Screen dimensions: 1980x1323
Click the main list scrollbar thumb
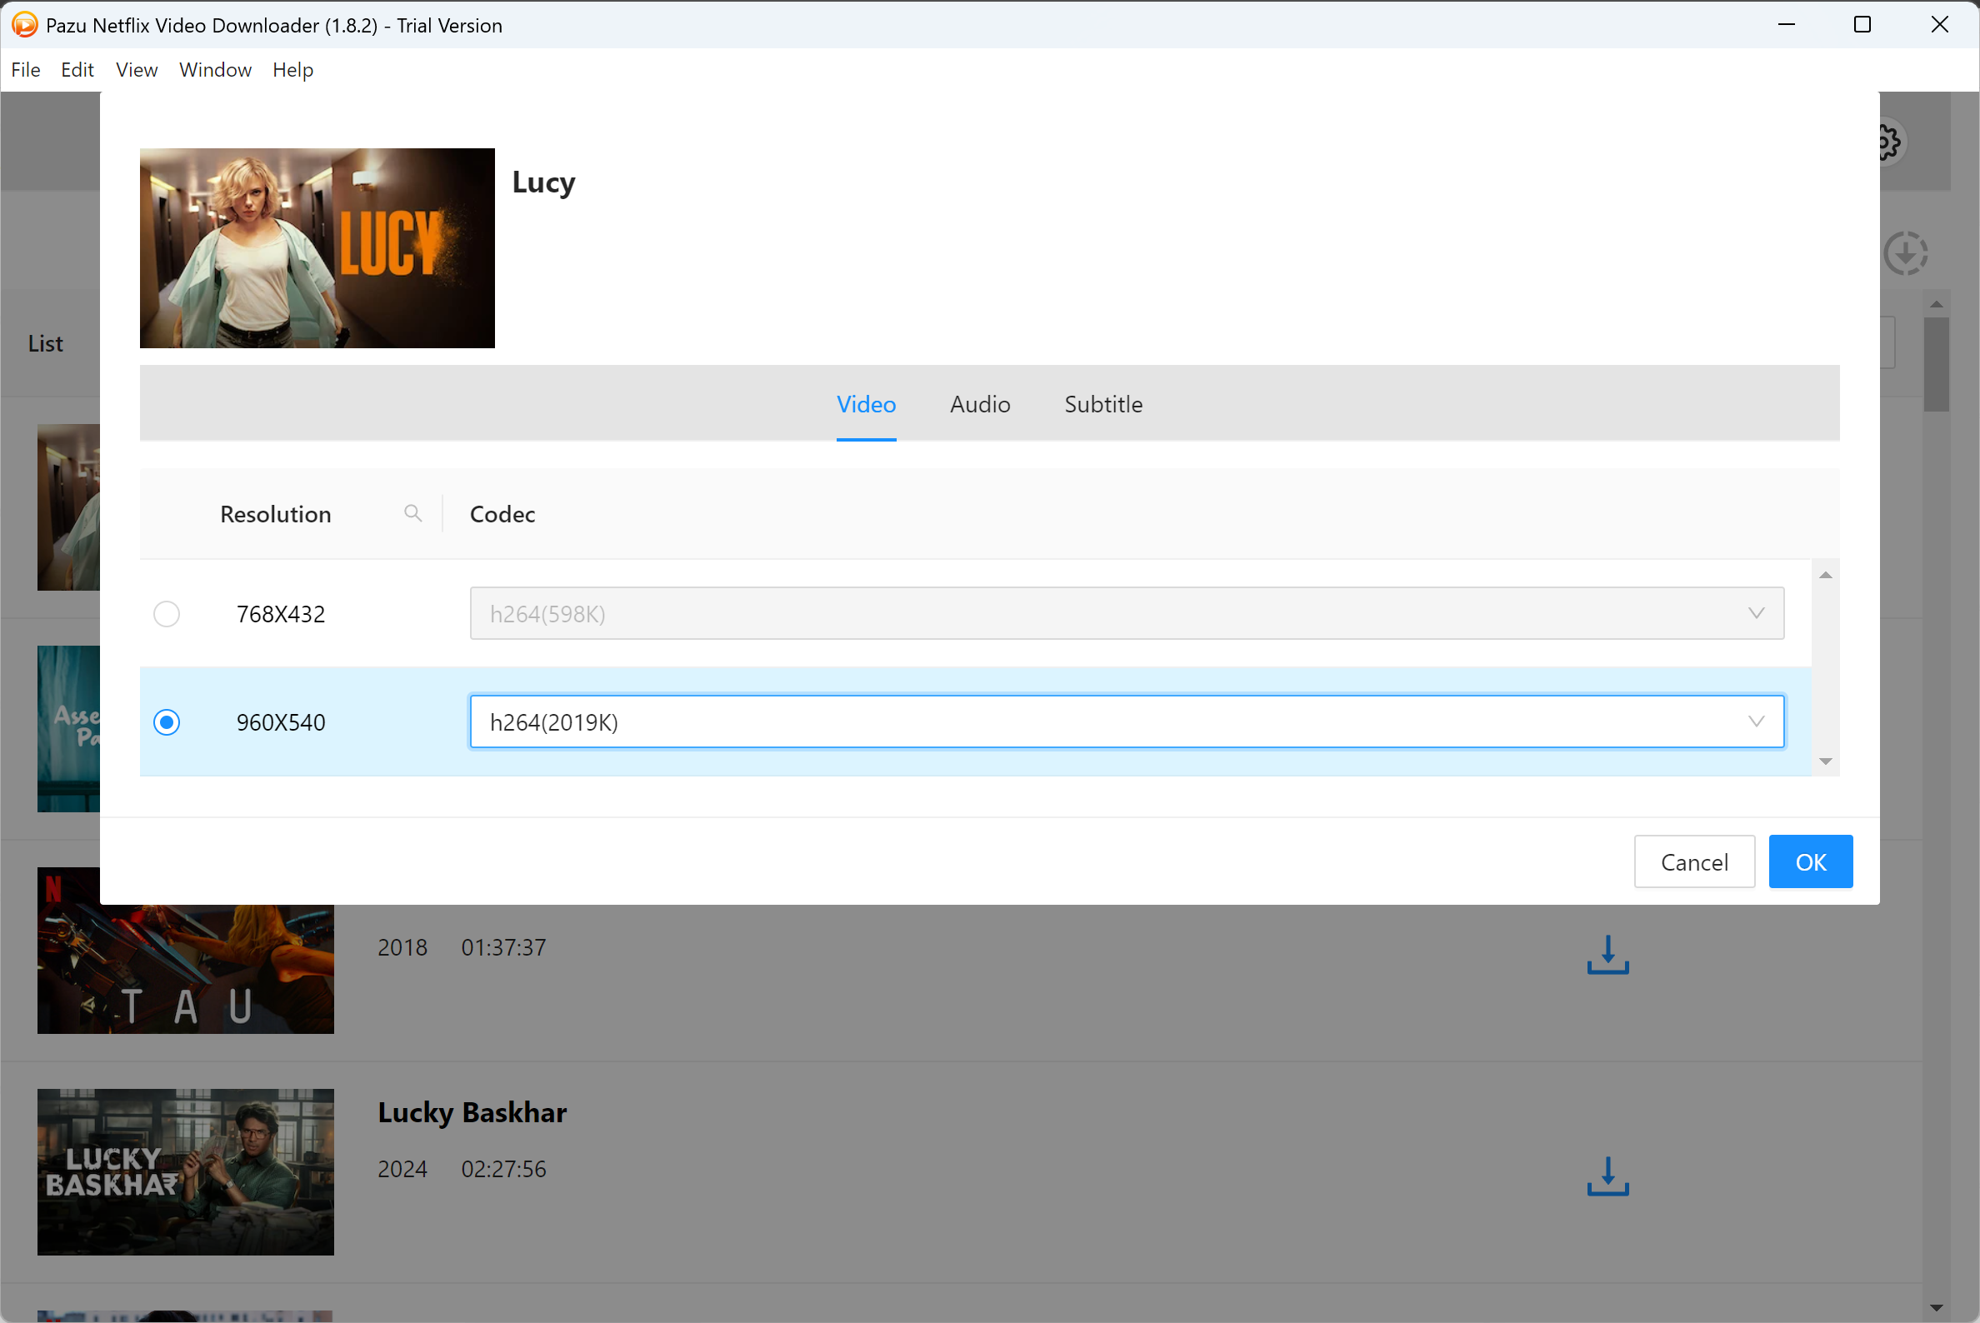1936,365
